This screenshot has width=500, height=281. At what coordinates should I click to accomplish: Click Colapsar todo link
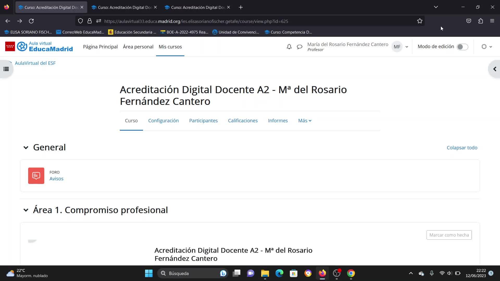pyautogui.click(x=462, y=148)
